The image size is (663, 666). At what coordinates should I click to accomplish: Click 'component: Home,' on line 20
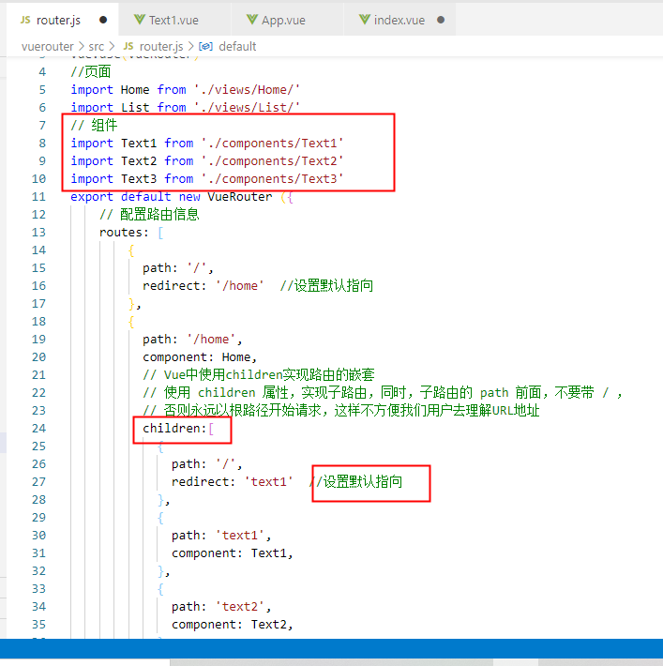pyautogui.click(x=200, y=357)
